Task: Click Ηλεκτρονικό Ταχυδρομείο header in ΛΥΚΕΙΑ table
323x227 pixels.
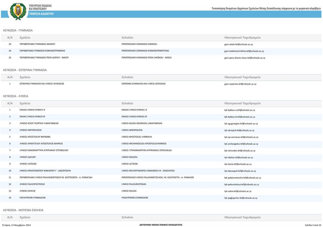Action: (x=243, y=103)
